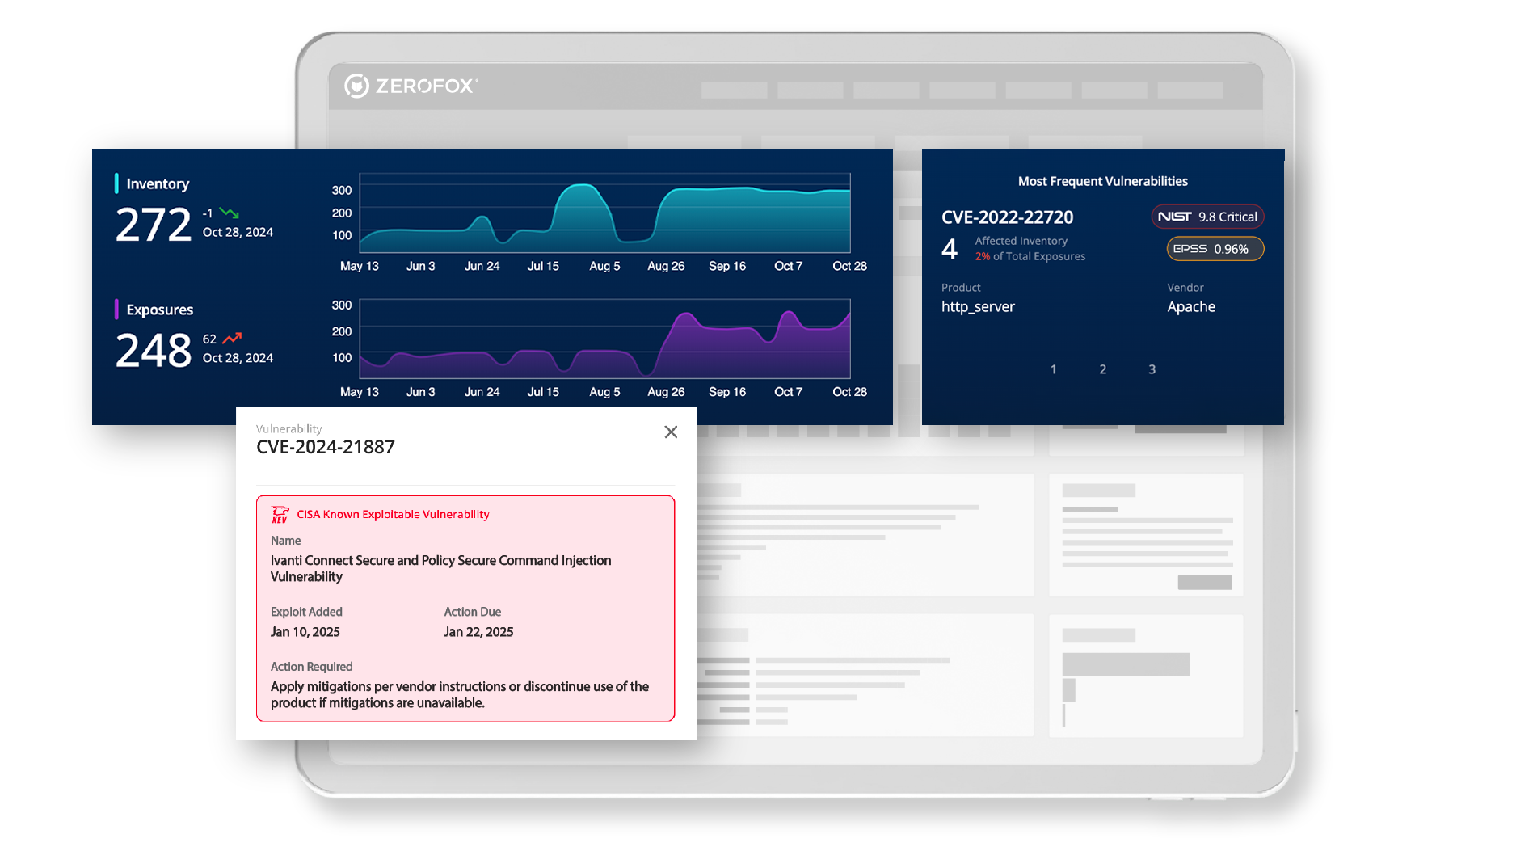This screenshot has height=868, width=1516.
Task: Click Exploit Added date Jan 10, 2025
Action: click(x=305, y=632)
